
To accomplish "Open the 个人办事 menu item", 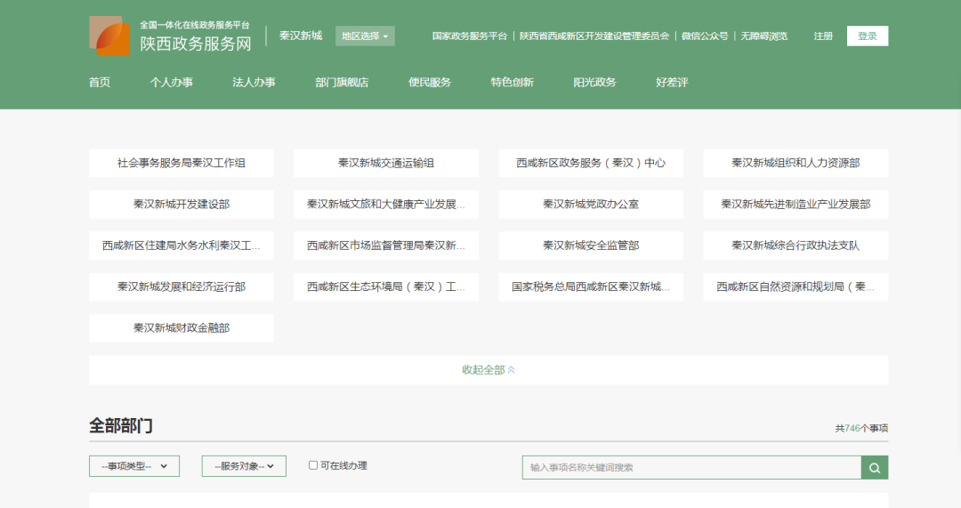I will coord(171,82).
